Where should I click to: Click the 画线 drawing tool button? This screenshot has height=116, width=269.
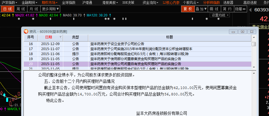pyautogui.click(x=214, y=9)
